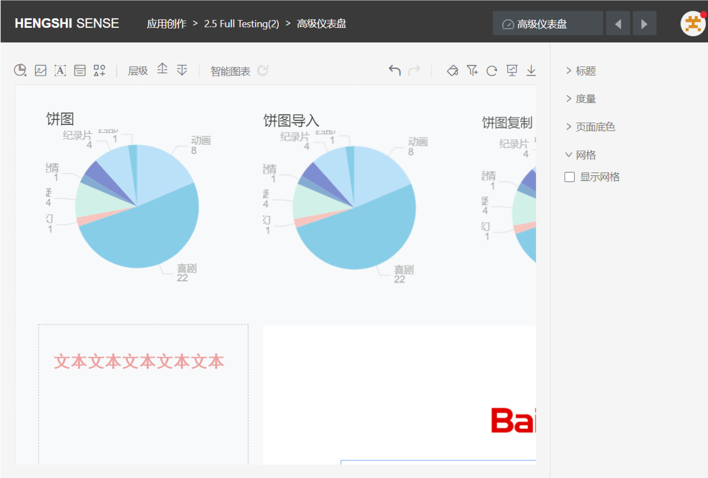The width and height of the screenshot is (708, 478).
Task: Click the 智能图表 smart chart button
Action: click(x=230, y=71)
